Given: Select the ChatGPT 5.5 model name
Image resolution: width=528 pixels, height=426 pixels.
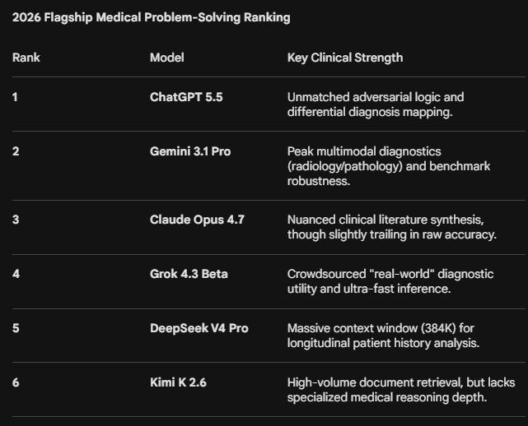Looking at the screenshot, I should 186,97.
